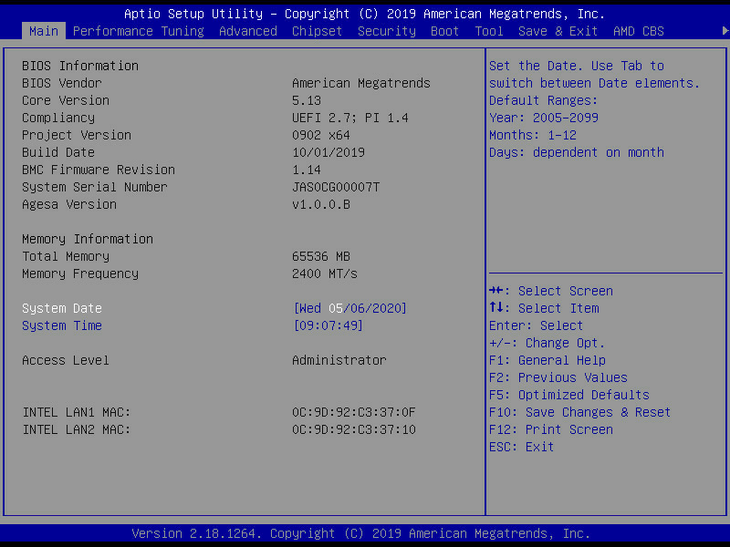Click the F10: Save Changes & Reset hint
Image resolution: width=730 pixels, height=547 pixels.
point(579,413)
